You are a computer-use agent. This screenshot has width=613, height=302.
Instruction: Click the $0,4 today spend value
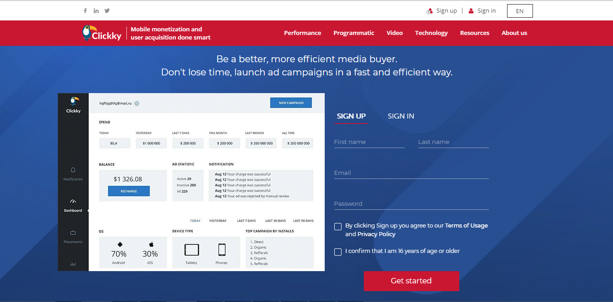[114, 143]
